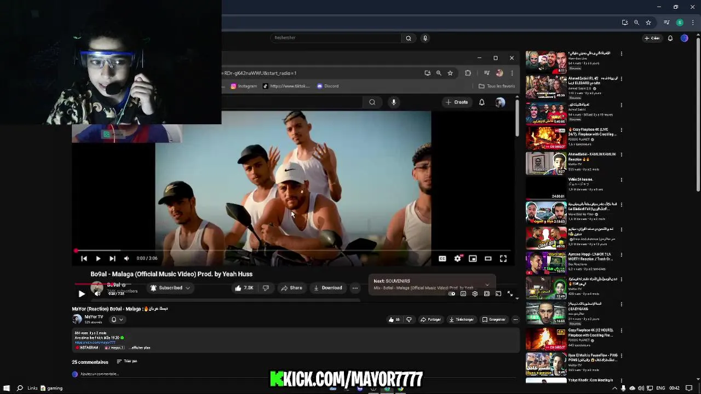
Task: Open the kick.com/mayor777 description link
Action: pyautogui.click(x=95, y=343)
